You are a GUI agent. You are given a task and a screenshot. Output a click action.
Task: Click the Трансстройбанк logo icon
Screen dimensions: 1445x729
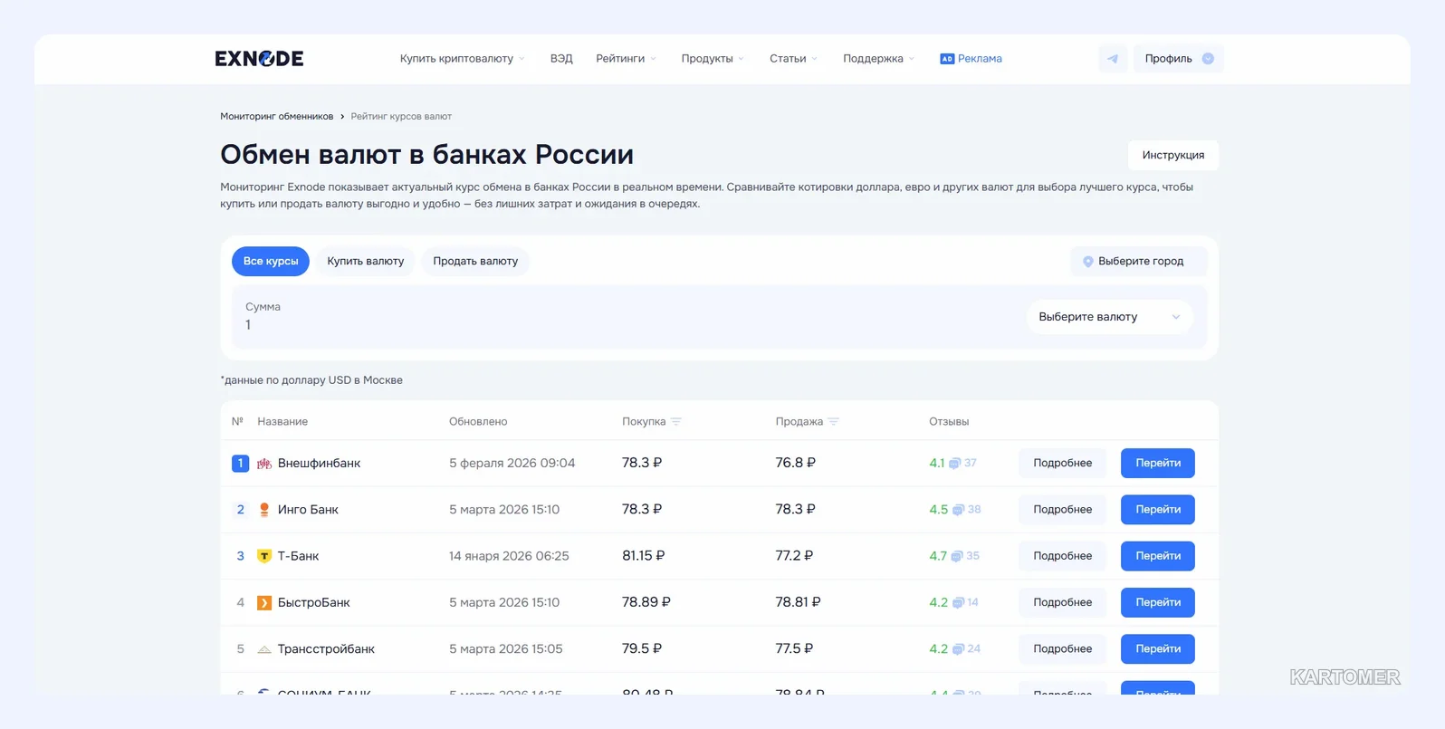(x=264, y=649)
